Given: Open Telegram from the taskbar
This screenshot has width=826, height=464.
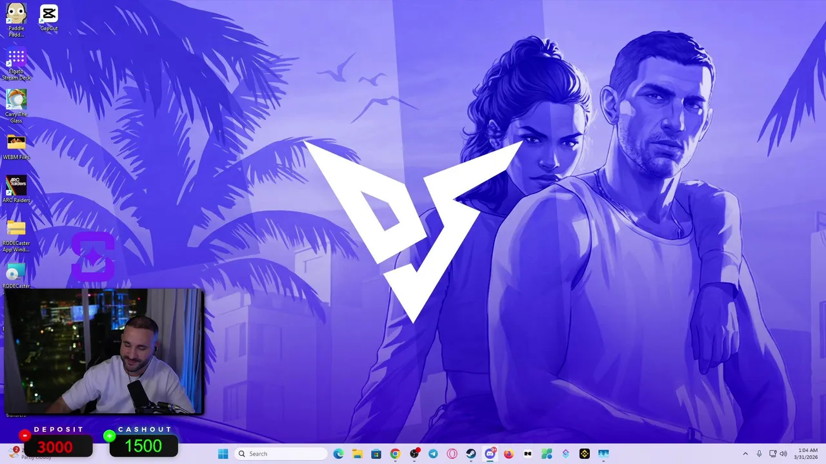Looking at the screenshot, I should 433,454.
